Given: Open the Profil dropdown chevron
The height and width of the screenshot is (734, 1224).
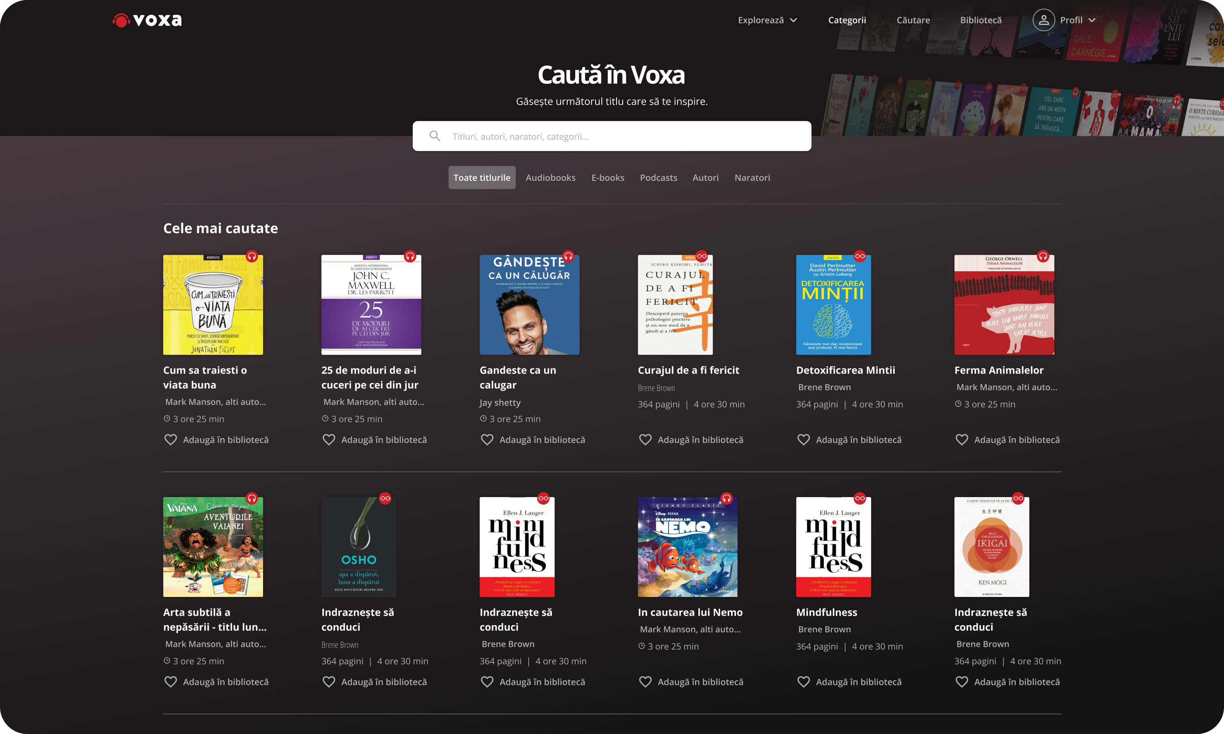Looking at the screenshot, I should tap(1092, 20).
